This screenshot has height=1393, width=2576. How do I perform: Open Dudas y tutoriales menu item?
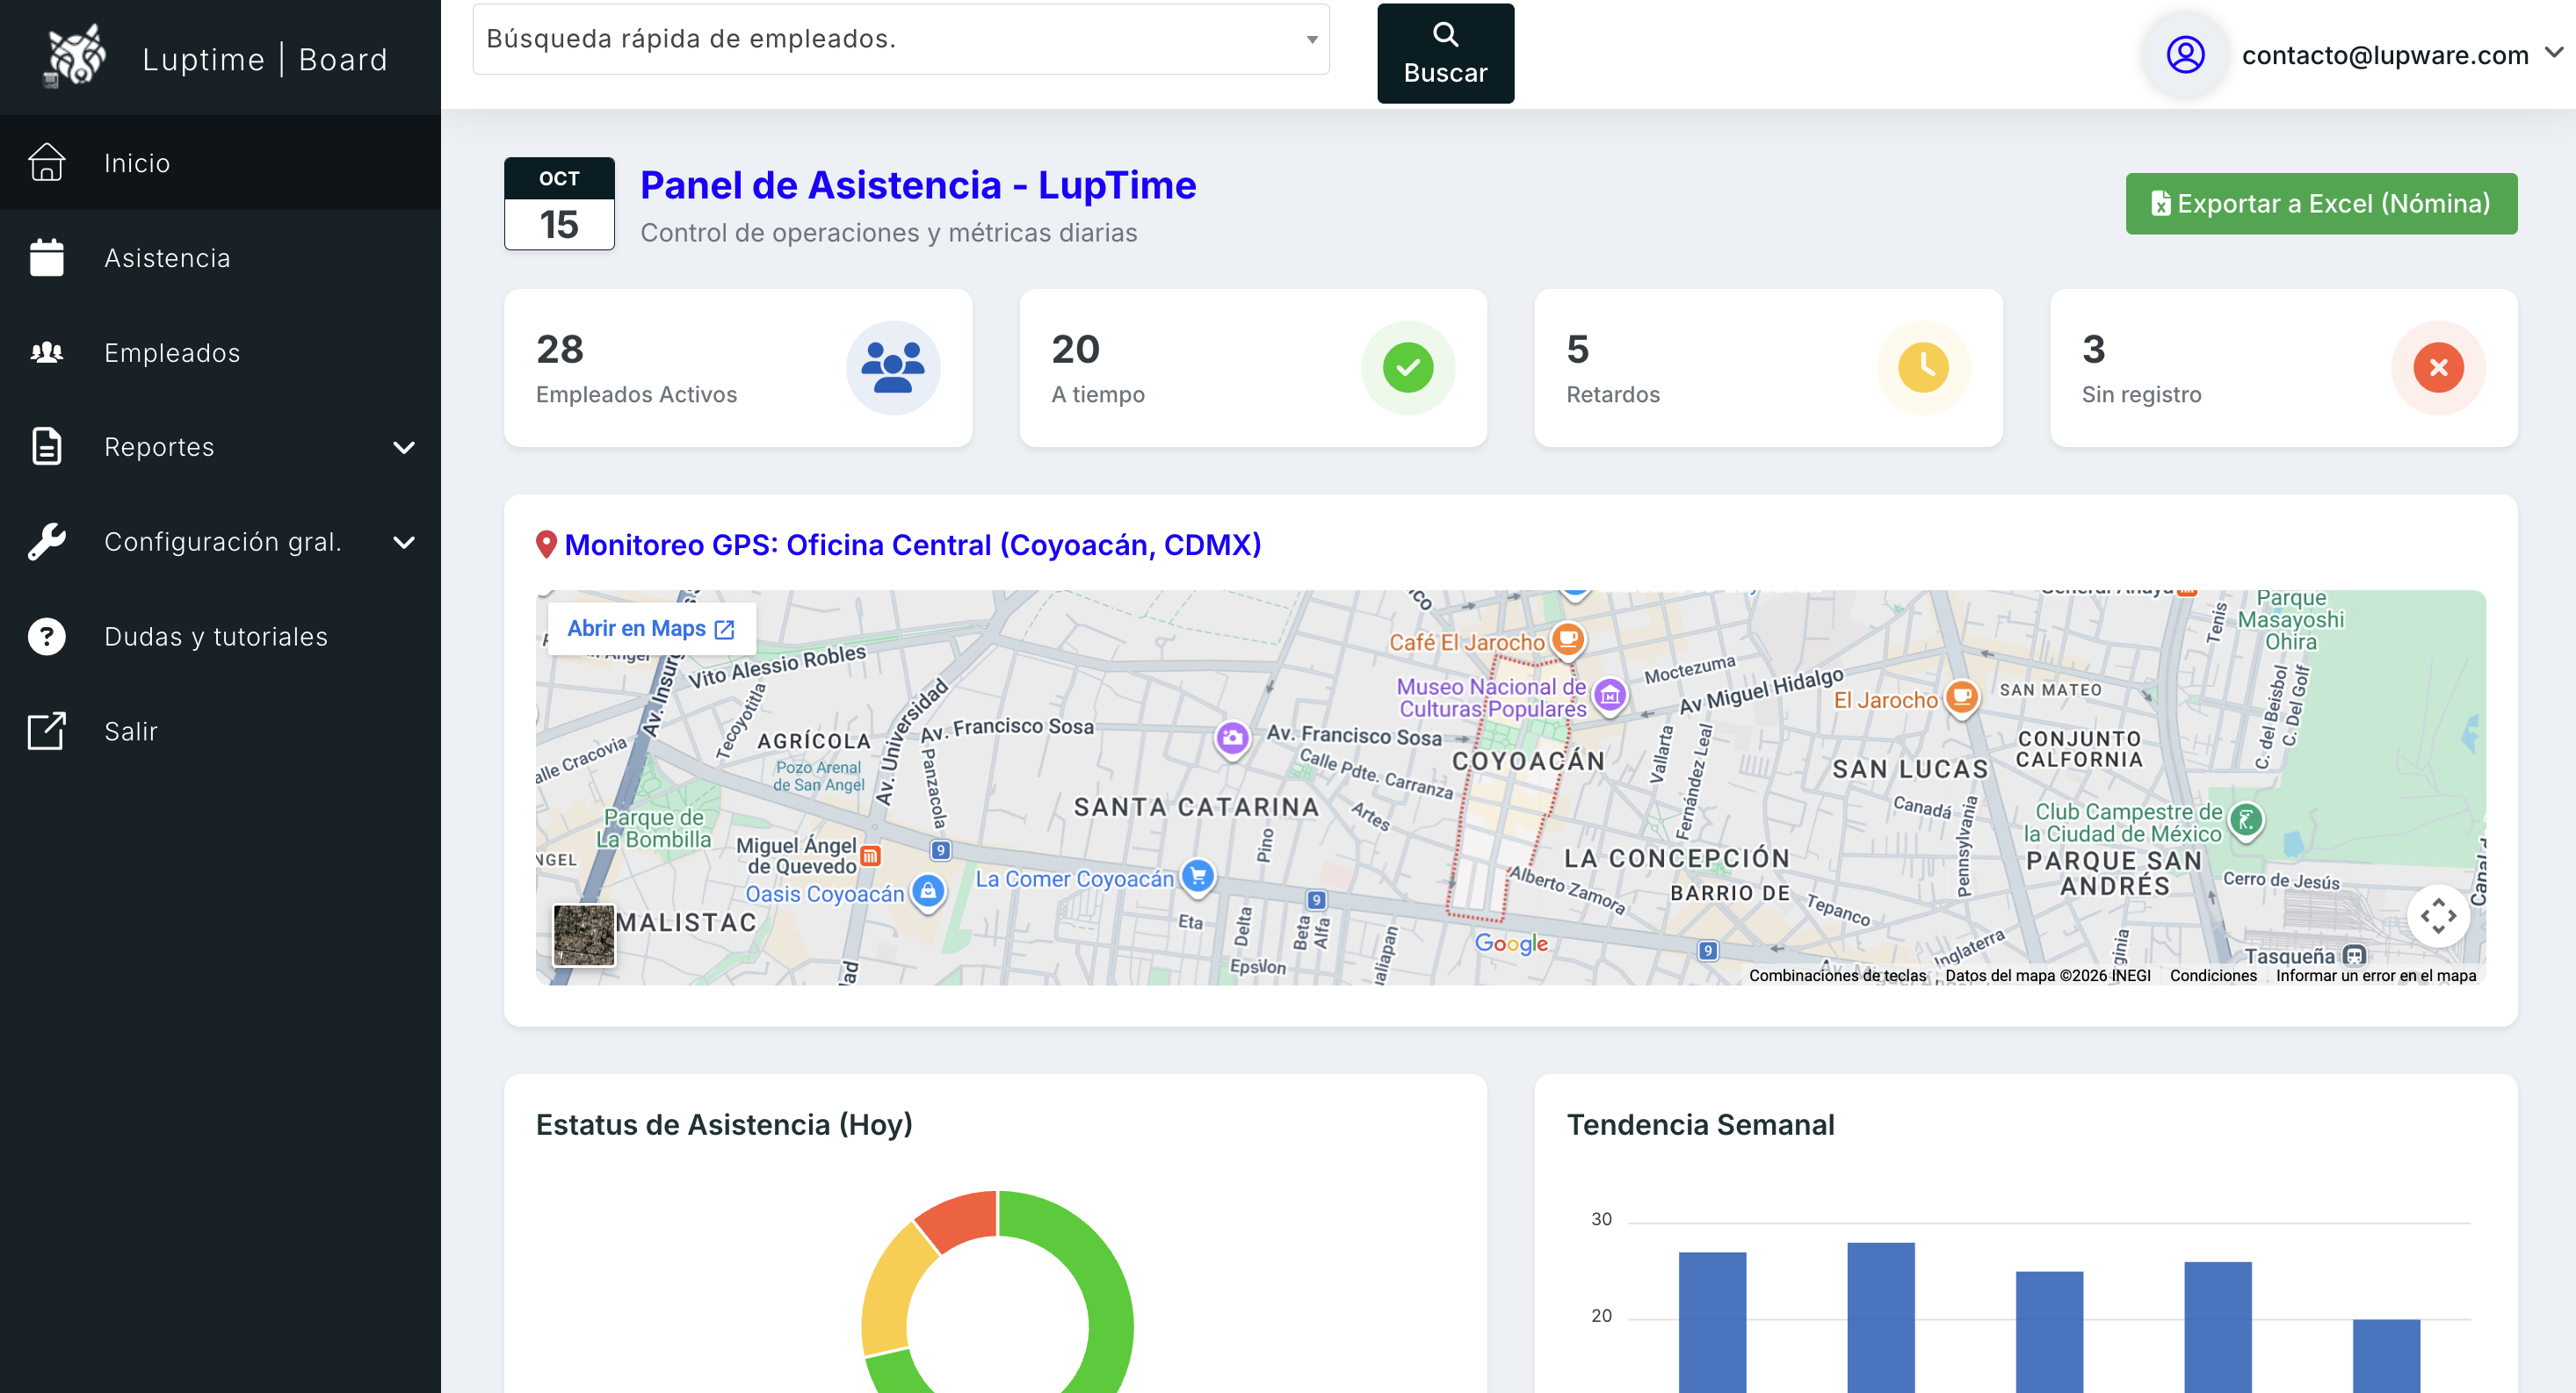pyautogui.click(x=220, y=636)
